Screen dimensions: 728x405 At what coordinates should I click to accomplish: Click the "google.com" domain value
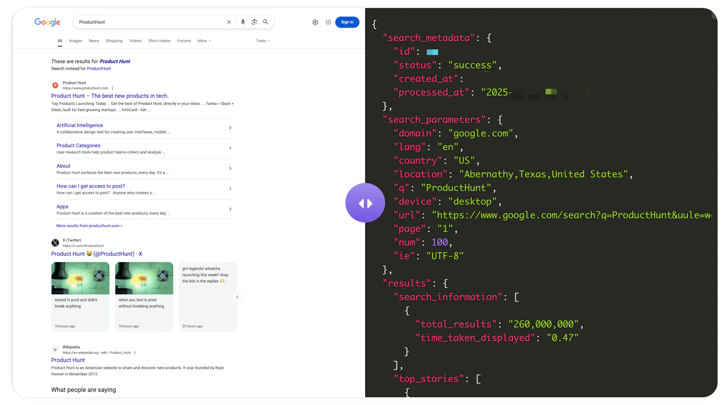pyautogui.click(x=480, y=133)
